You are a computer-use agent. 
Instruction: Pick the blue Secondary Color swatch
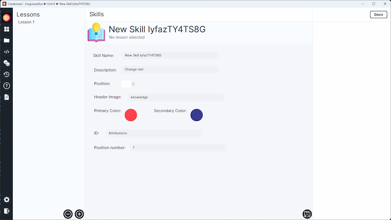click(x=196, y=115)
